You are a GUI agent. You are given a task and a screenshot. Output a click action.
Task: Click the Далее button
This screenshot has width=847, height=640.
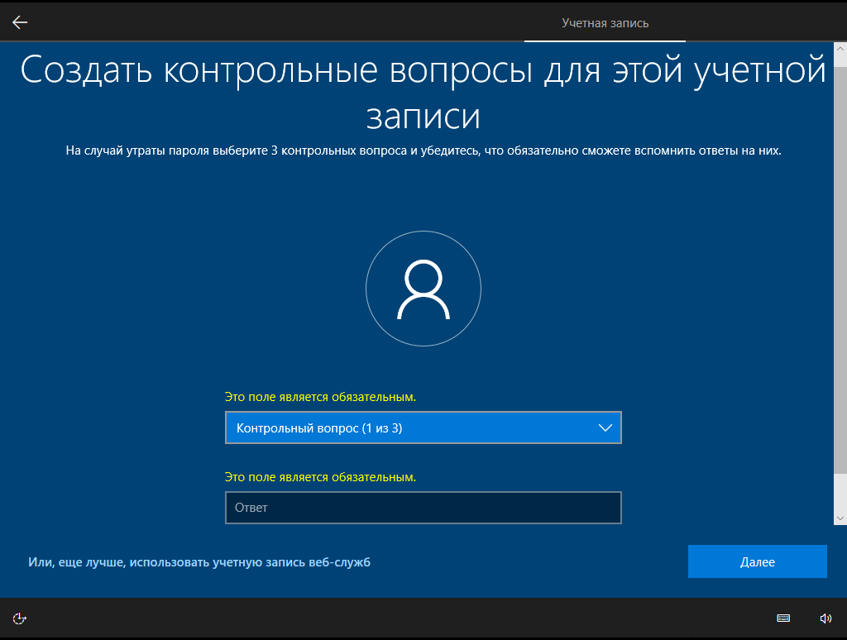pos(758,561)
